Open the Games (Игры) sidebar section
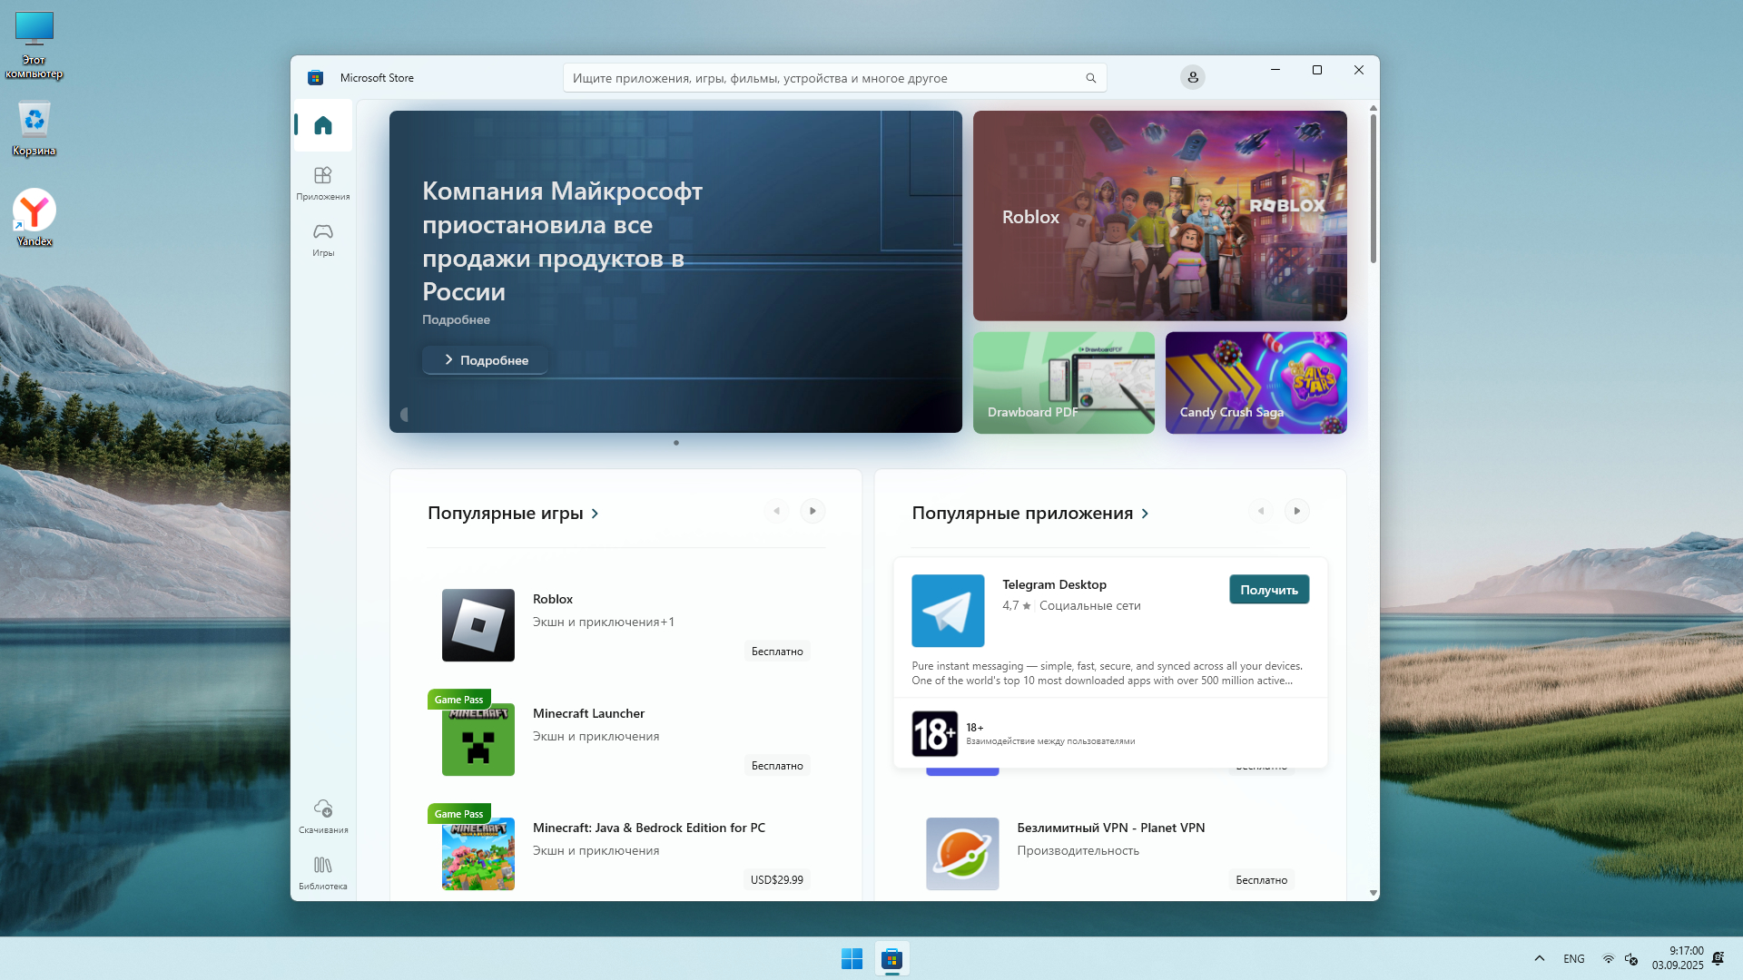Image resolution: width=1743 pixels, height=980 pixels. coord(322,239)
